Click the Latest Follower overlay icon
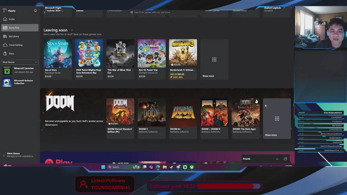 coord(84,184)
